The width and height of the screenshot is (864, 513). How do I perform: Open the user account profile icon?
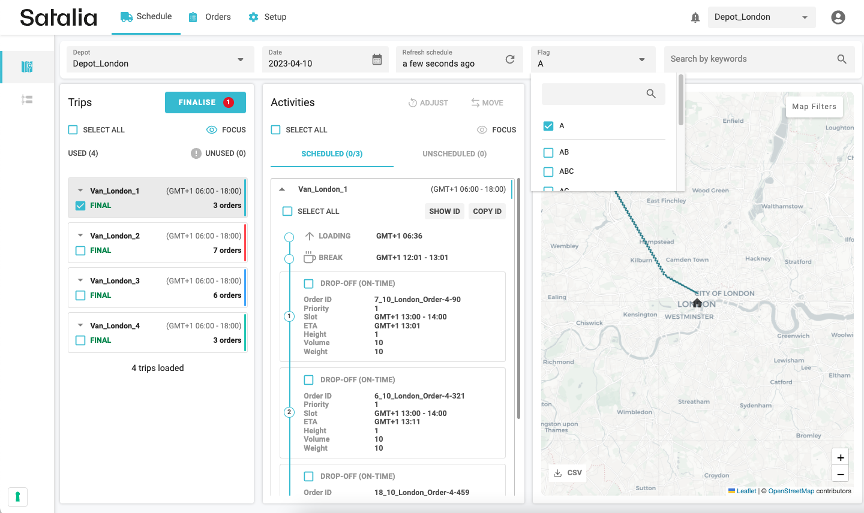point(838,17)
